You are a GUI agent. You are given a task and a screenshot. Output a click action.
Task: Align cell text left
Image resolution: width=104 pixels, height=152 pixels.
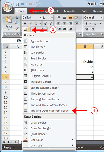(x=59, y=23)
